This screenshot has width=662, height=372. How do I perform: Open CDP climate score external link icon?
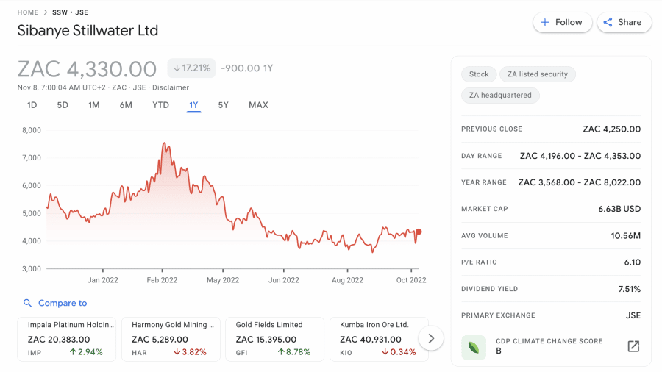coord(633,346)
